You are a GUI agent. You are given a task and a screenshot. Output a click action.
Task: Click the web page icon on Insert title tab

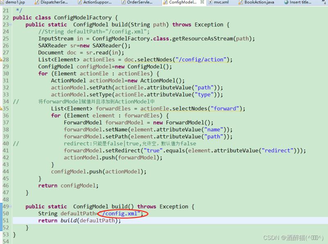coord(286,2)
